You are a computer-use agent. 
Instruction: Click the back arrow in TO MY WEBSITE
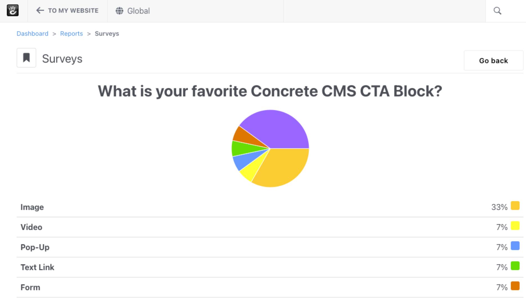[40, 11]
